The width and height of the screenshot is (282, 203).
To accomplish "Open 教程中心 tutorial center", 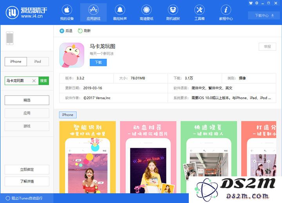I will (x=226, y=13).
